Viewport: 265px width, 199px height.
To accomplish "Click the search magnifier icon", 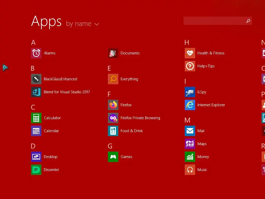I will coord(248,21).
